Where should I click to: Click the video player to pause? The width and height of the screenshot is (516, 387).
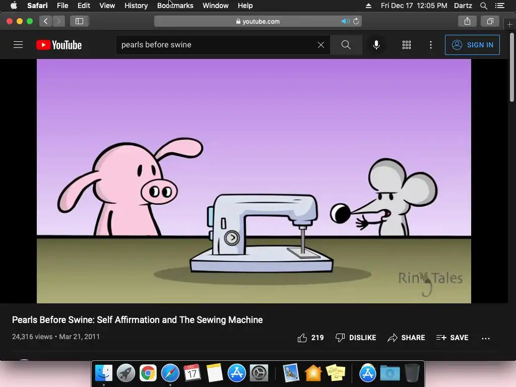click(x=254, y=181)
